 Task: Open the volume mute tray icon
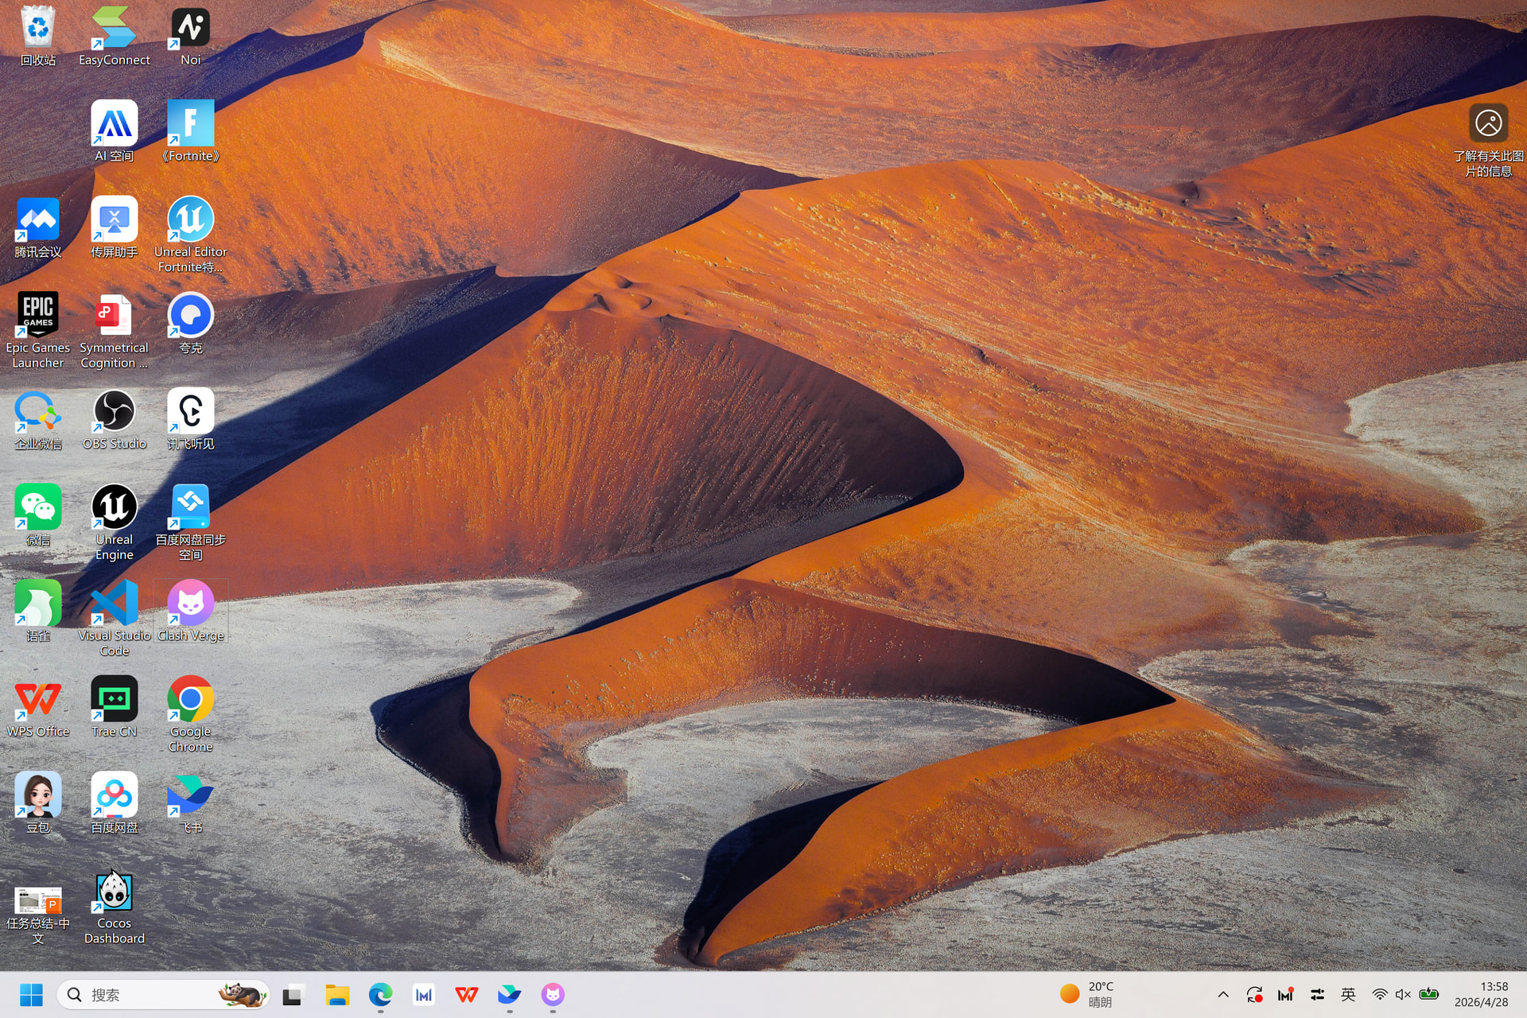1403,994
